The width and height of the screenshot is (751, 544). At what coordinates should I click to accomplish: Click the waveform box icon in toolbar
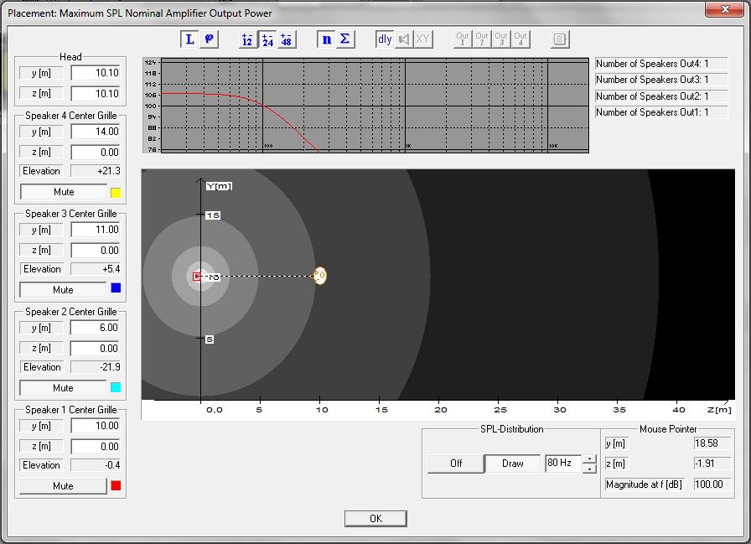(x=560, y=39)
